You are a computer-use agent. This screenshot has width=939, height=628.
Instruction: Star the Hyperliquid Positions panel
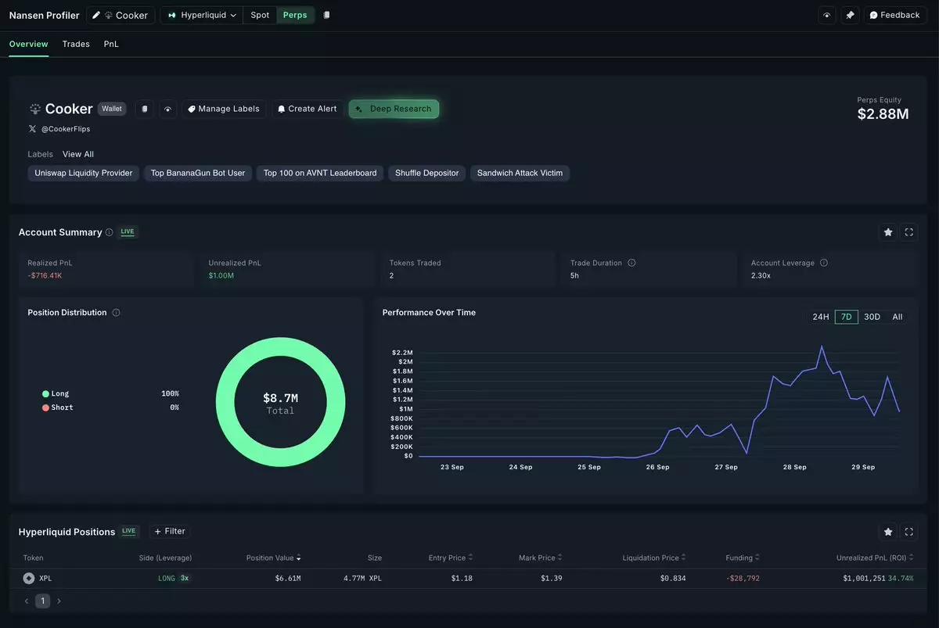pos(888,532)
